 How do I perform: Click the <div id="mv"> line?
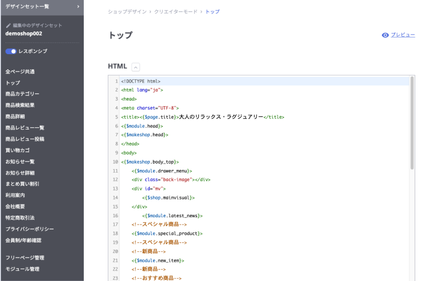(x=149, y=188)
